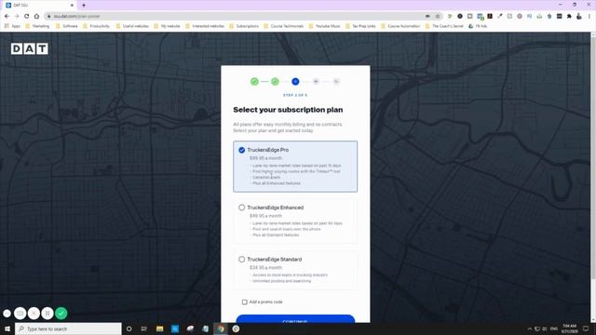Screen dimensions: 596x335
Task: Open the Productivity bookmarks folder
Action: [96, 26]
